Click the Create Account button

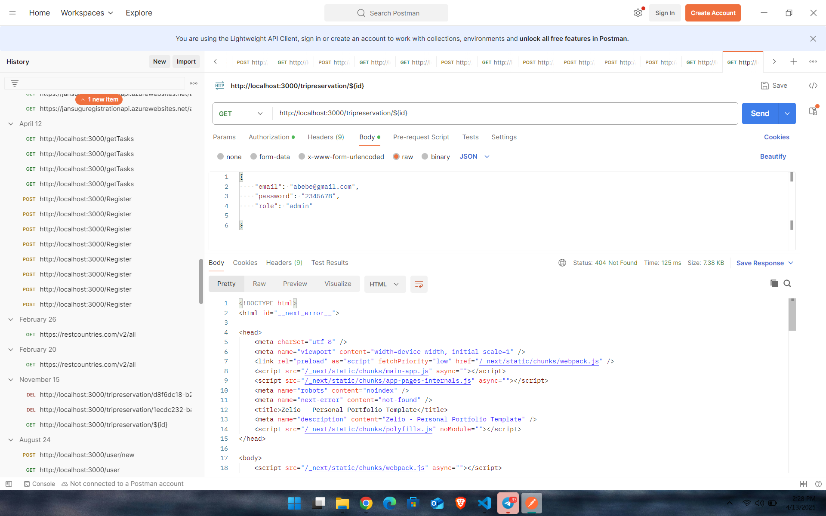pyautogui.click(x=713, y=13)
